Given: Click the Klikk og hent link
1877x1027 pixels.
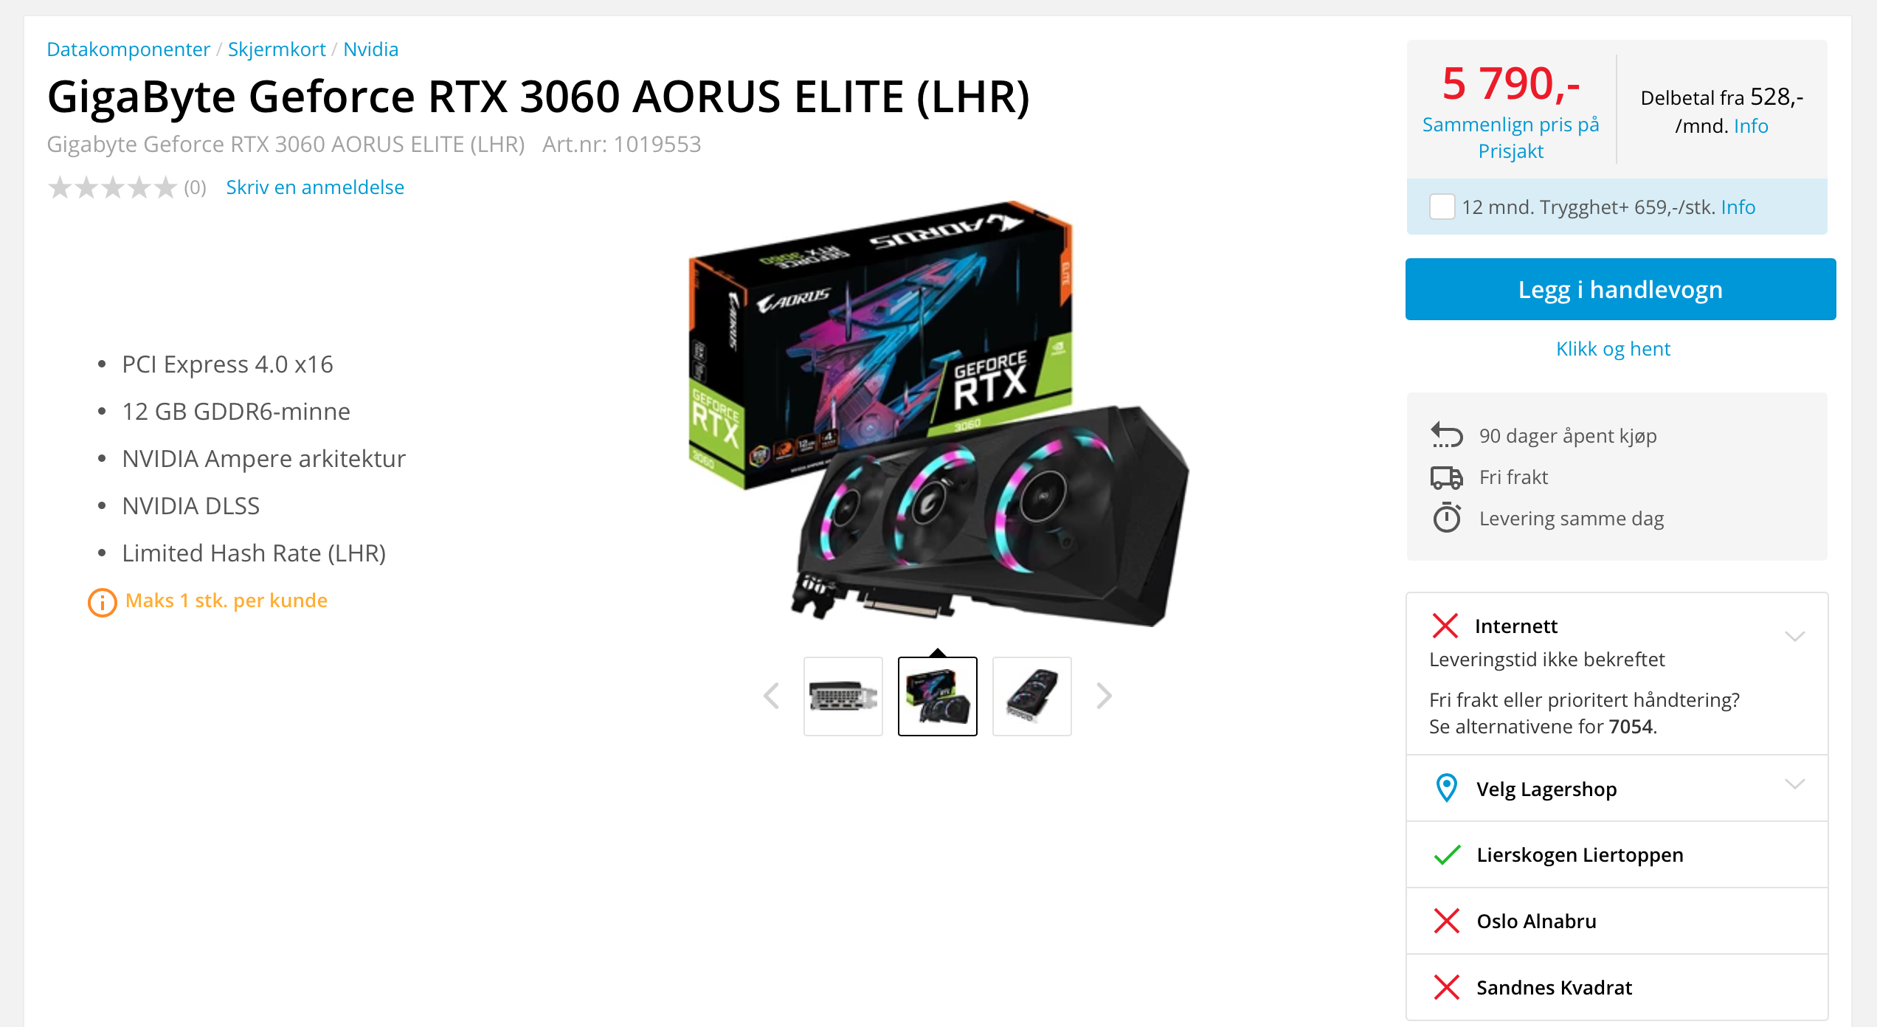Looking at the screenshot, I should click(x=1613, y=349).
